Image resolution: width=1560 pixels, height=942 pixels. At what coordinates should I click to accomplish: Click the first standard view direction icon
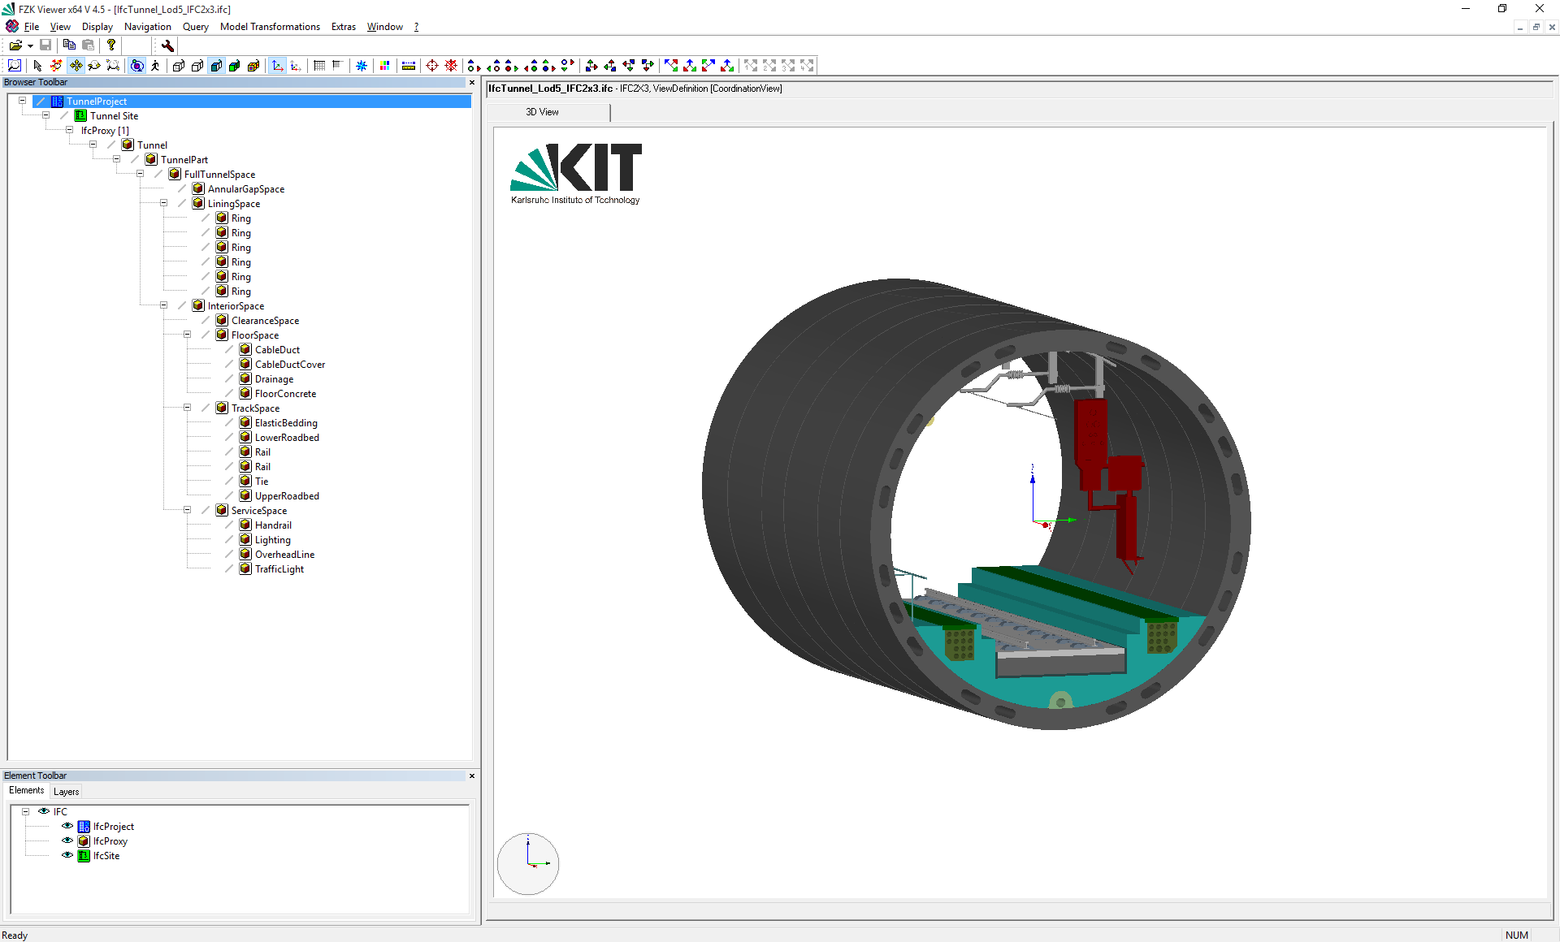[x=474, y=66]
